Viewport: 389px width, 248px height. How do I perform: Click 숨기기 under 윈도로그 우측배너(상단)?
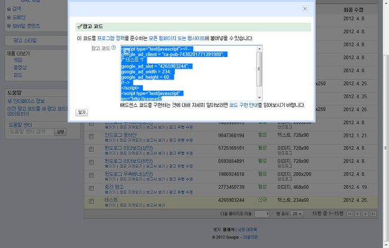(x=110, y=179)
